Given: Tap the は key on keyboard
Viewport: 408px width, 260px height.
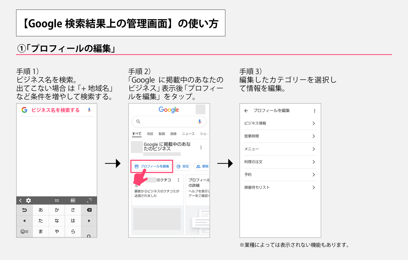Looking at the screenshot, I should (73, 221).
